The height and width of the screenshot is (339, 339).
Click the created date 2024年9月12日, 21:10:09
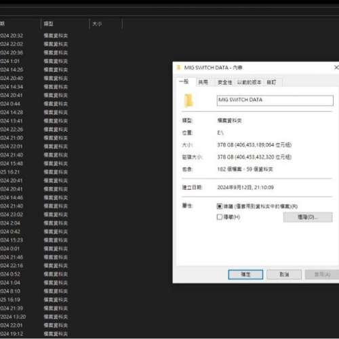click(245, 187)
